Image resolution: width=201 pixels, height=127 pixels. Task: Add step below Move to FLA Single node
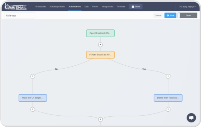pos(33,109)
